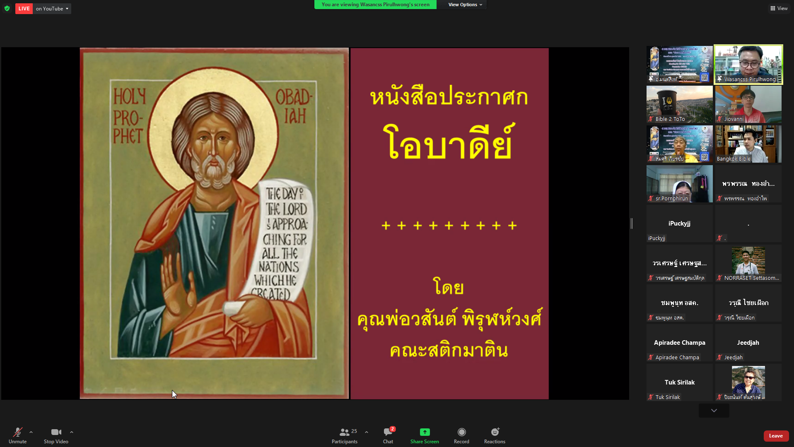
Task: Open the LIVE on YouTube dropdown
Action: pos(52,9)
